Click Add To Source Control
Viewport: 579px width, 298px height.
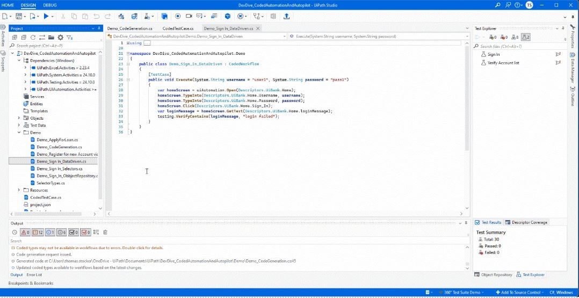tap(520, 293)
